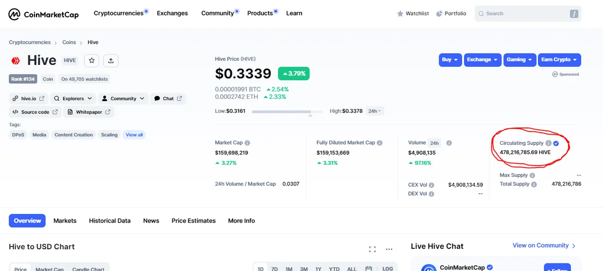Click the Content Creation tag
This screenshot has height=271, width=603.
tap(73, 135)
